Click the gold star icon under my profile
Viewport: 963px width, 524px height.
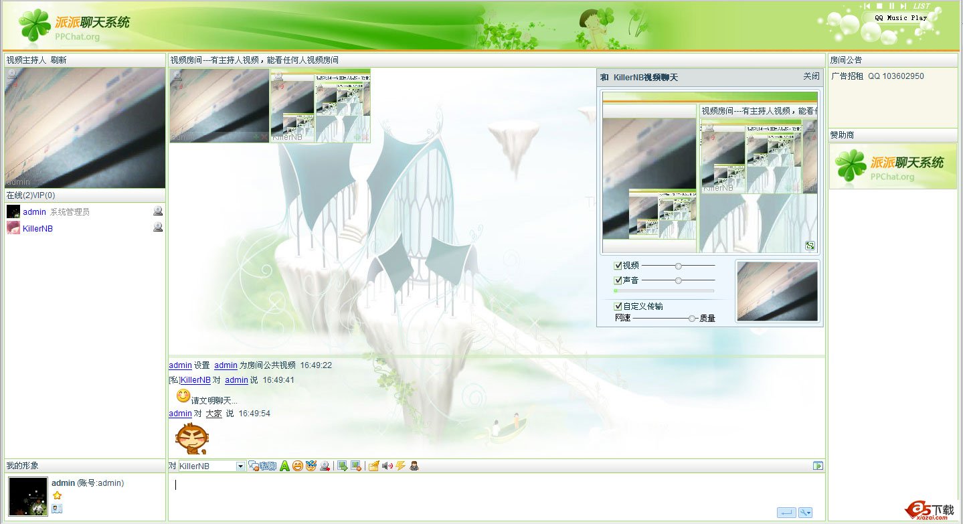click(x=57, y=495)
